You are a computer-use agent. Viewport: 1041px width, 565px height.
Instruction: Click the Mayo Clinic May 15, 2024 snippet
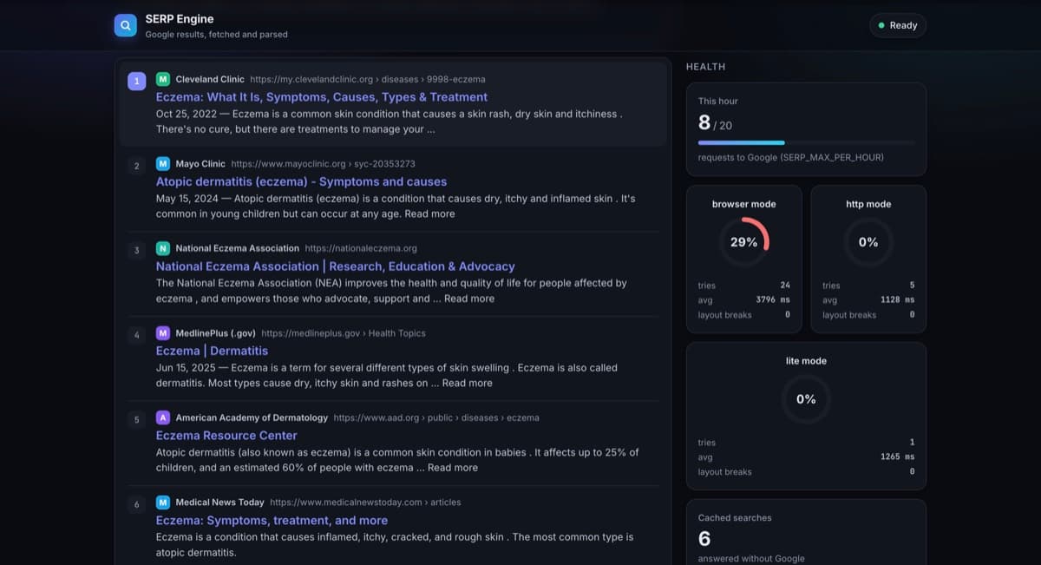(396, 207)
